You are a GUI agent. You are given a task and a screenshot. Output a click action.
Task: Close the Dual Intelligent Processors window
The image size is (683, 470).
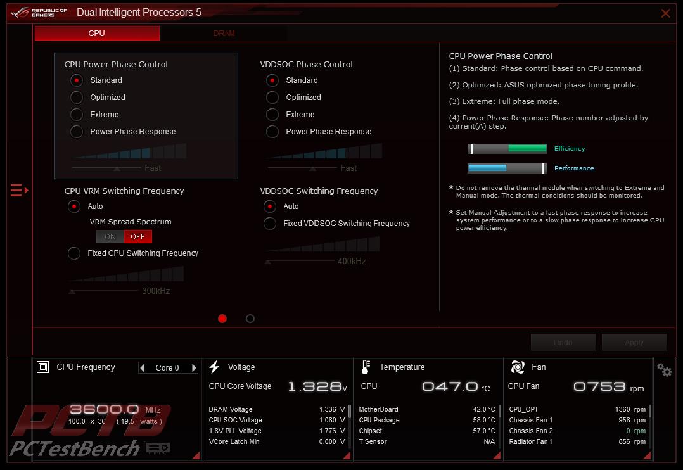tap(665, 13)
